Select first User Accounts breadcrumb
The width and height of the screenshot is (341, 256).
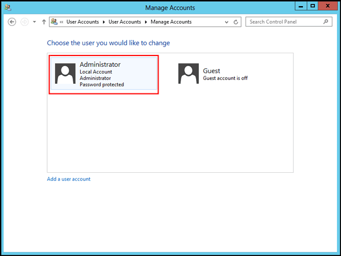tap(82, 22)
